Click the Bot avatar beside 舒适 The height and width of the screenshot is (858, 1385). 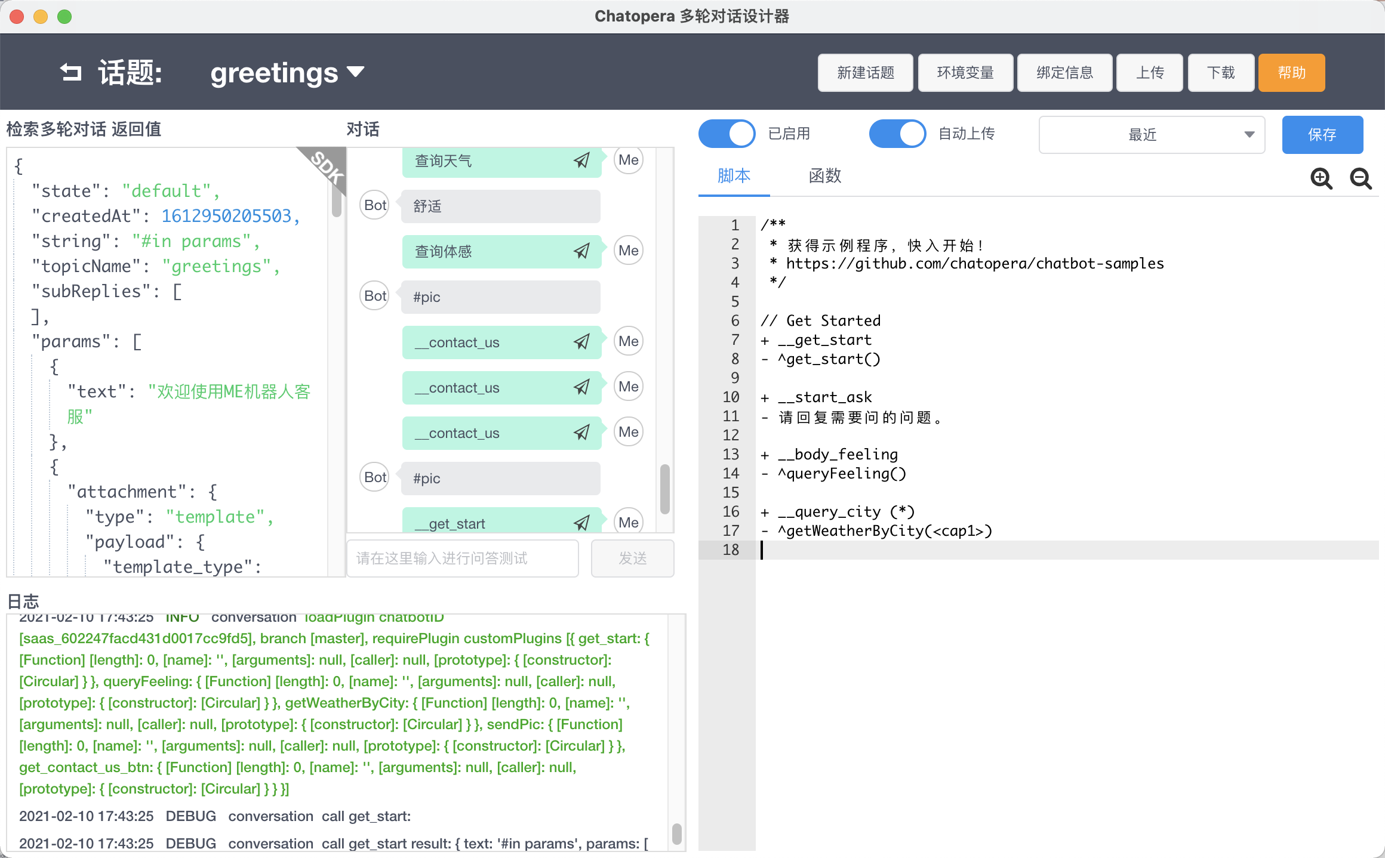click(x=375, y=205)
